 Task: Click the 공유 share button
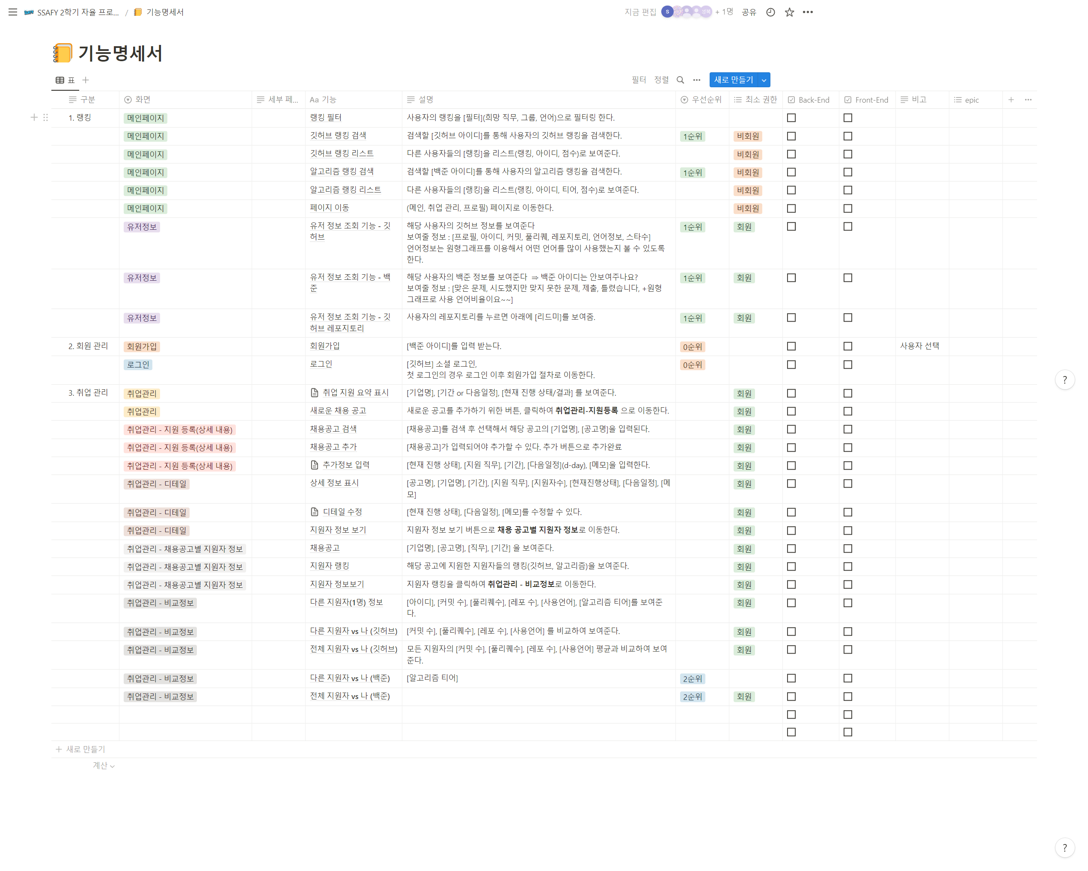[x=749, y=12]
